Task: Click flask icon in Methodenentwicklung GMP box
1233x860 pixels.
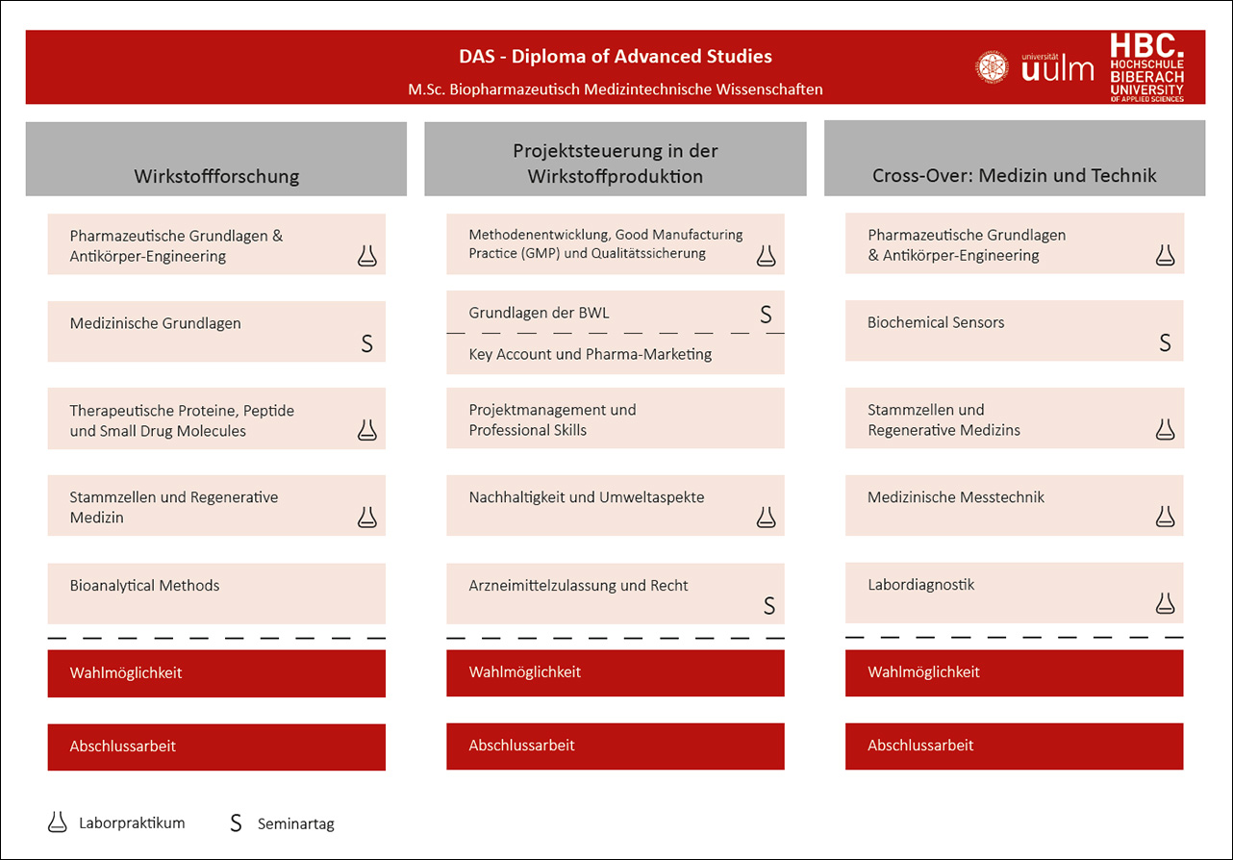Action: pyautogui.click(x=766, y=255)
